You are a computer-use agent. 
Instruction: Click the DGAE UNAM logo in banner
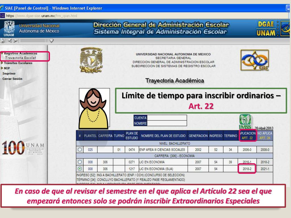pyautogui.click(x=266, y=29)
